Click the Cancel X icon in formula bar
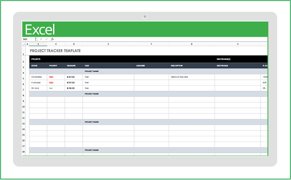The height and width of the screenshot is (180, 291). point(41,39)
